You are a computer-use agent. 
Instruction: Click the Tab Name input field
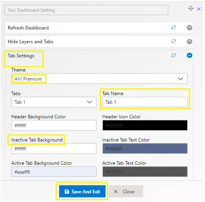145,102
